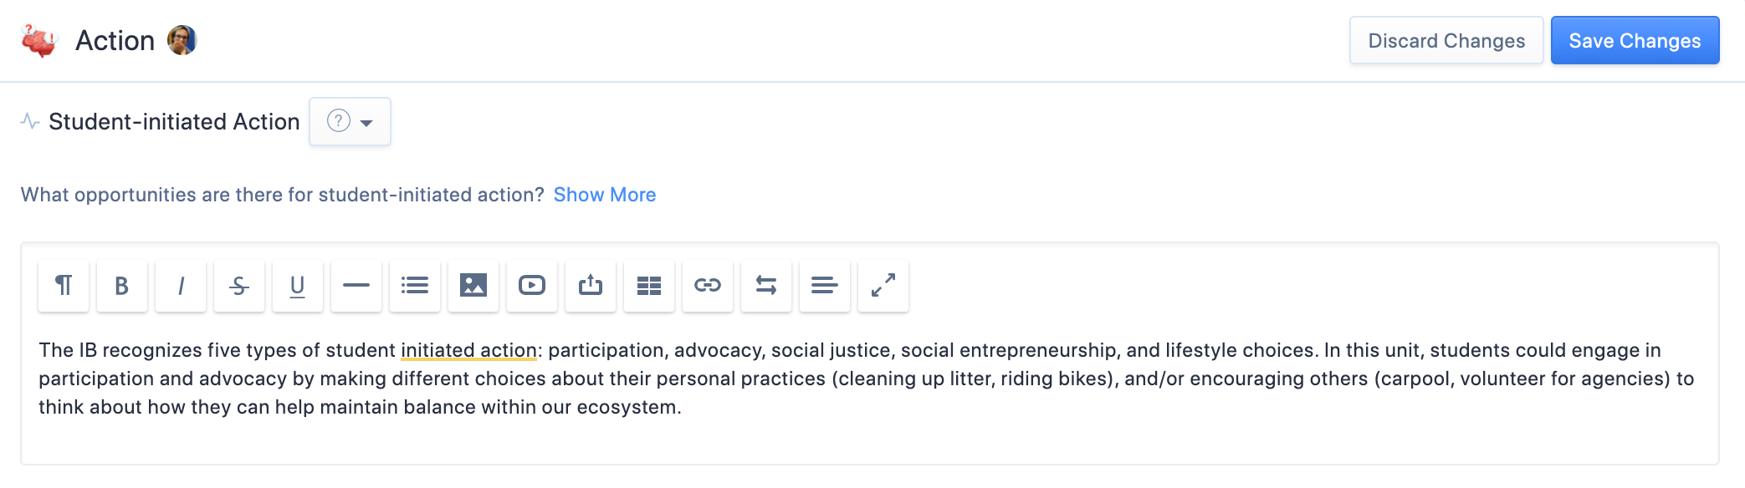
Task: Click Discard Changes button
Action: 1446,41
